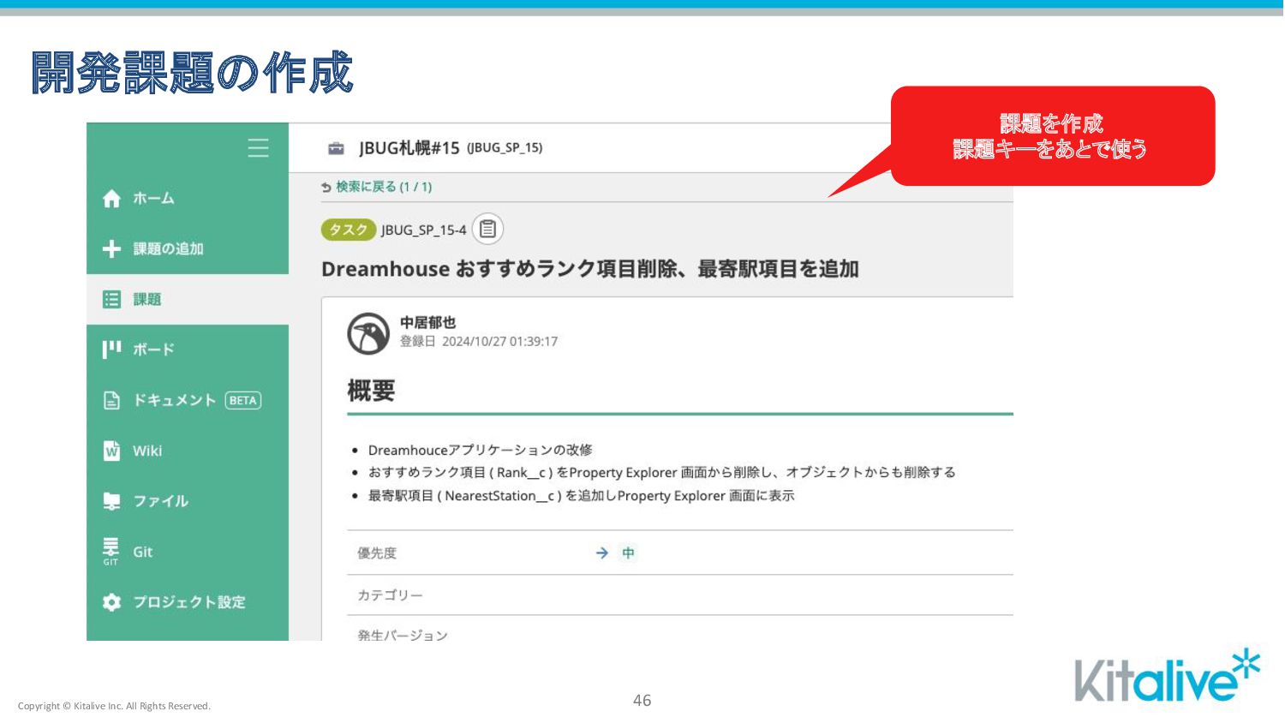Click project name JBUG札幌#15

point(409,148)
